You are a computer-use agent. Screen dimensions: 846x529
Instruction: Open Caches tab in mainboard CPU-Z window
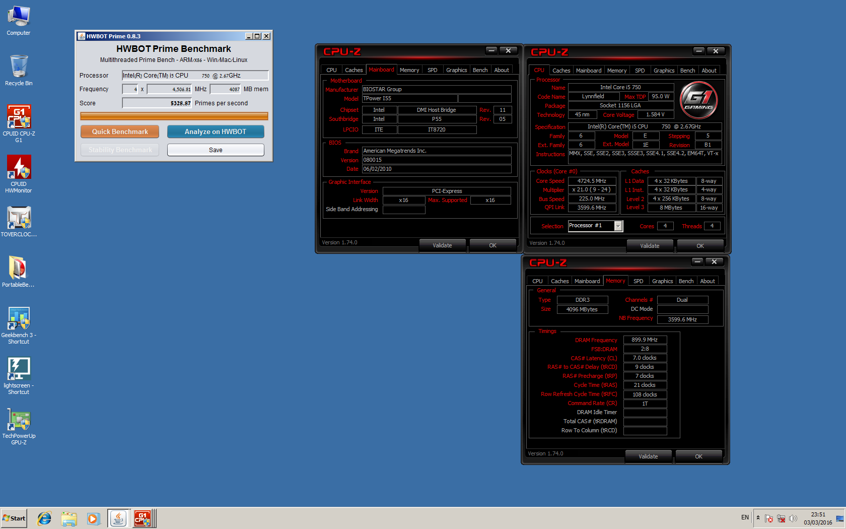click(354, 70)
